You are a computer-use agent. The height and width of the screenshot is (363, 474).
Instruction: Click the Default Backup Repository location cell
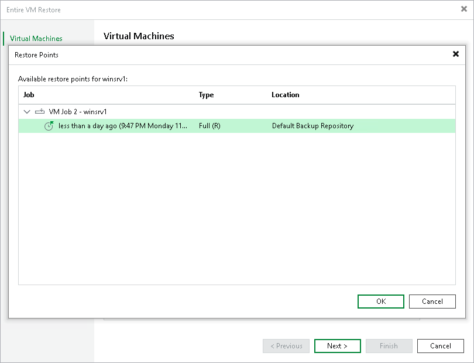tap(312, 126)
